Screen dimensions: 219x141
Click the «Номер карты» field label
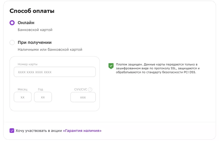coord(28,64)
